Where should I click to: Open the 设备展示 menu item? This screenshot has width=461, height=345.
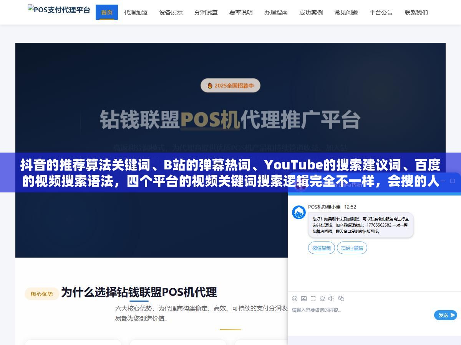[171, 12]
